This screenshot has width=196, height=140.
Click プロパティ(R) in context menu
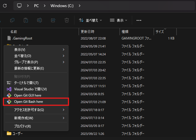(x=22, y=126)
